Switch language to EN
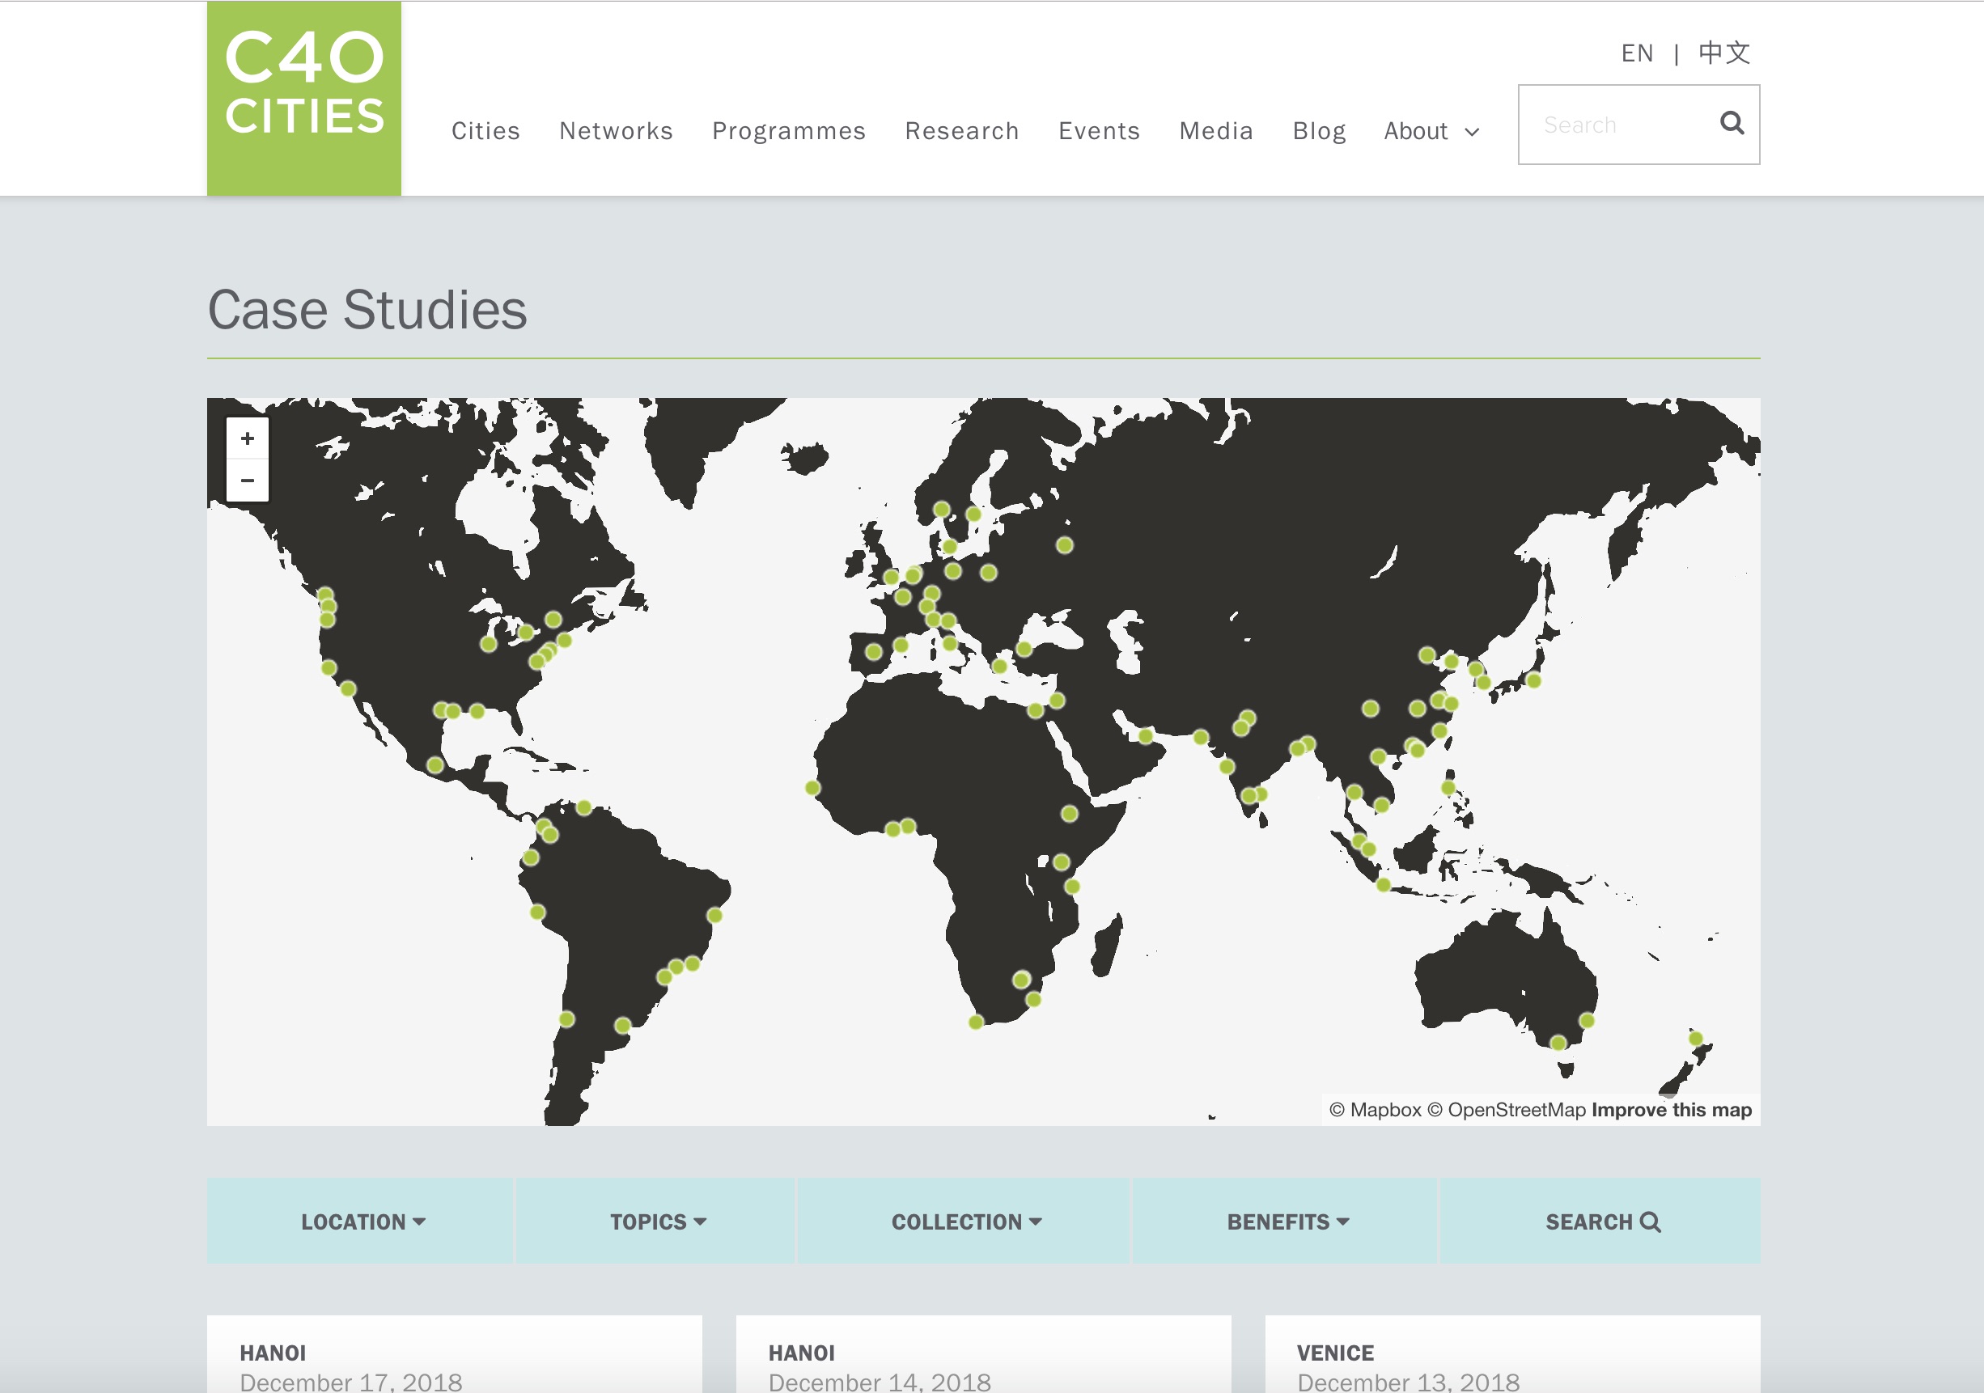The height and width of the screenshot is (1393, 1984). (x=1637, y=53)
